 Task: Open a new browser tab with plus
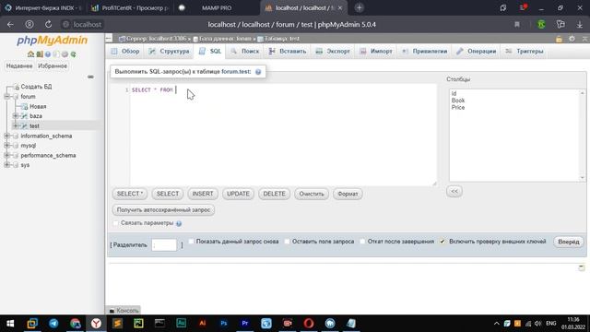coord(359,7)
